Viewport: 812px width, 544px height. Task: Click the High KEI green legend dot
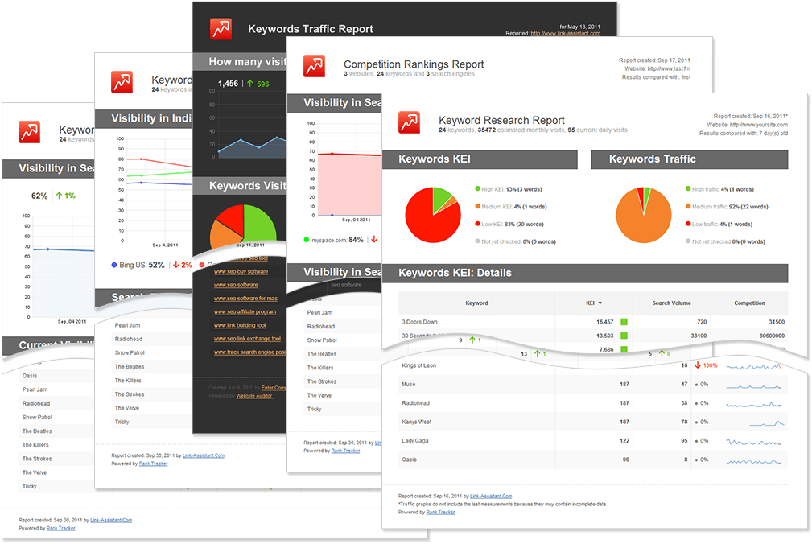click(477, 189)
